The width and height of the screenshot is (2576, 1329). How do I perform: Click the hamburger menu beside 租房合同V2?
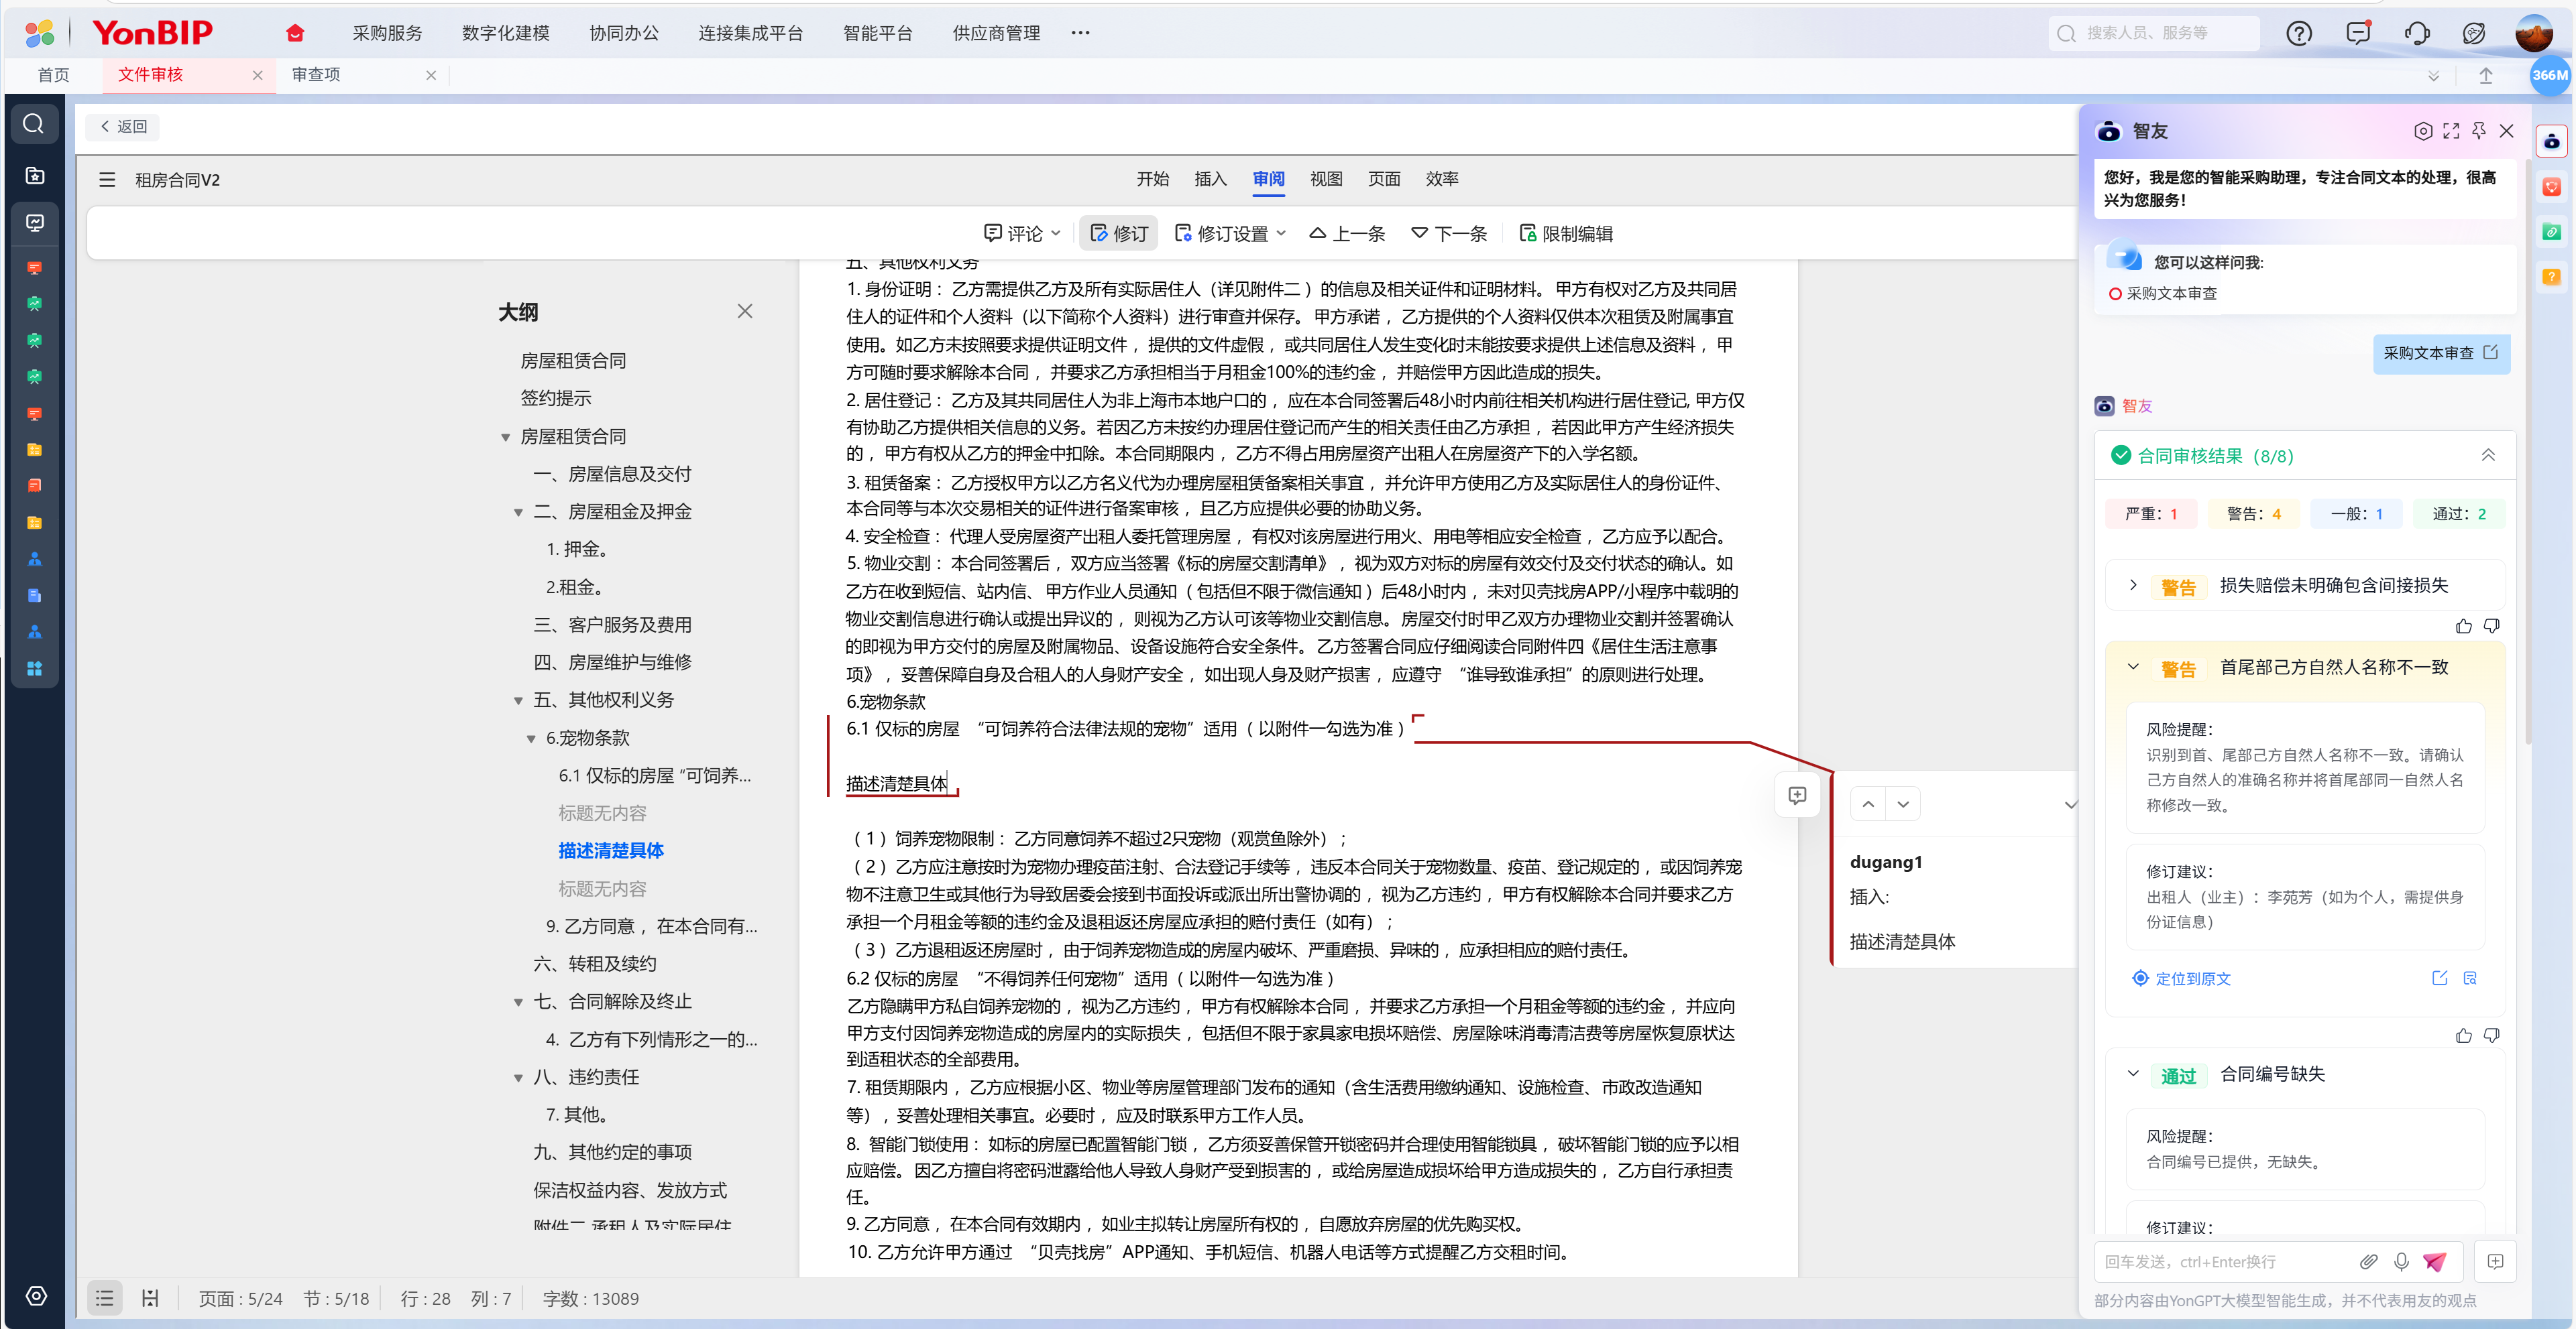pyautogui.click(x=107, y=180)
